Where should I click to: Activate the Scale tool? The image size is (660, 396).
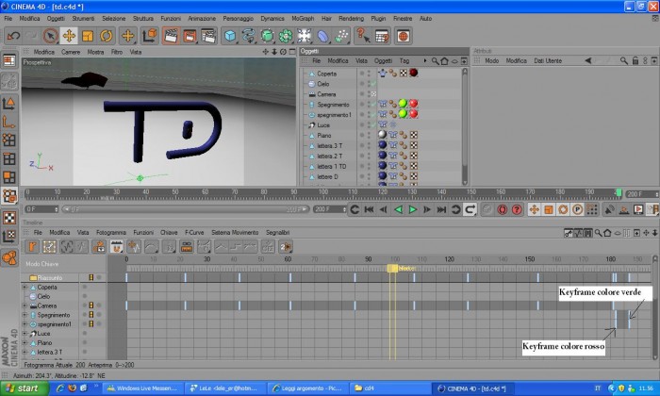pos(88,36)
